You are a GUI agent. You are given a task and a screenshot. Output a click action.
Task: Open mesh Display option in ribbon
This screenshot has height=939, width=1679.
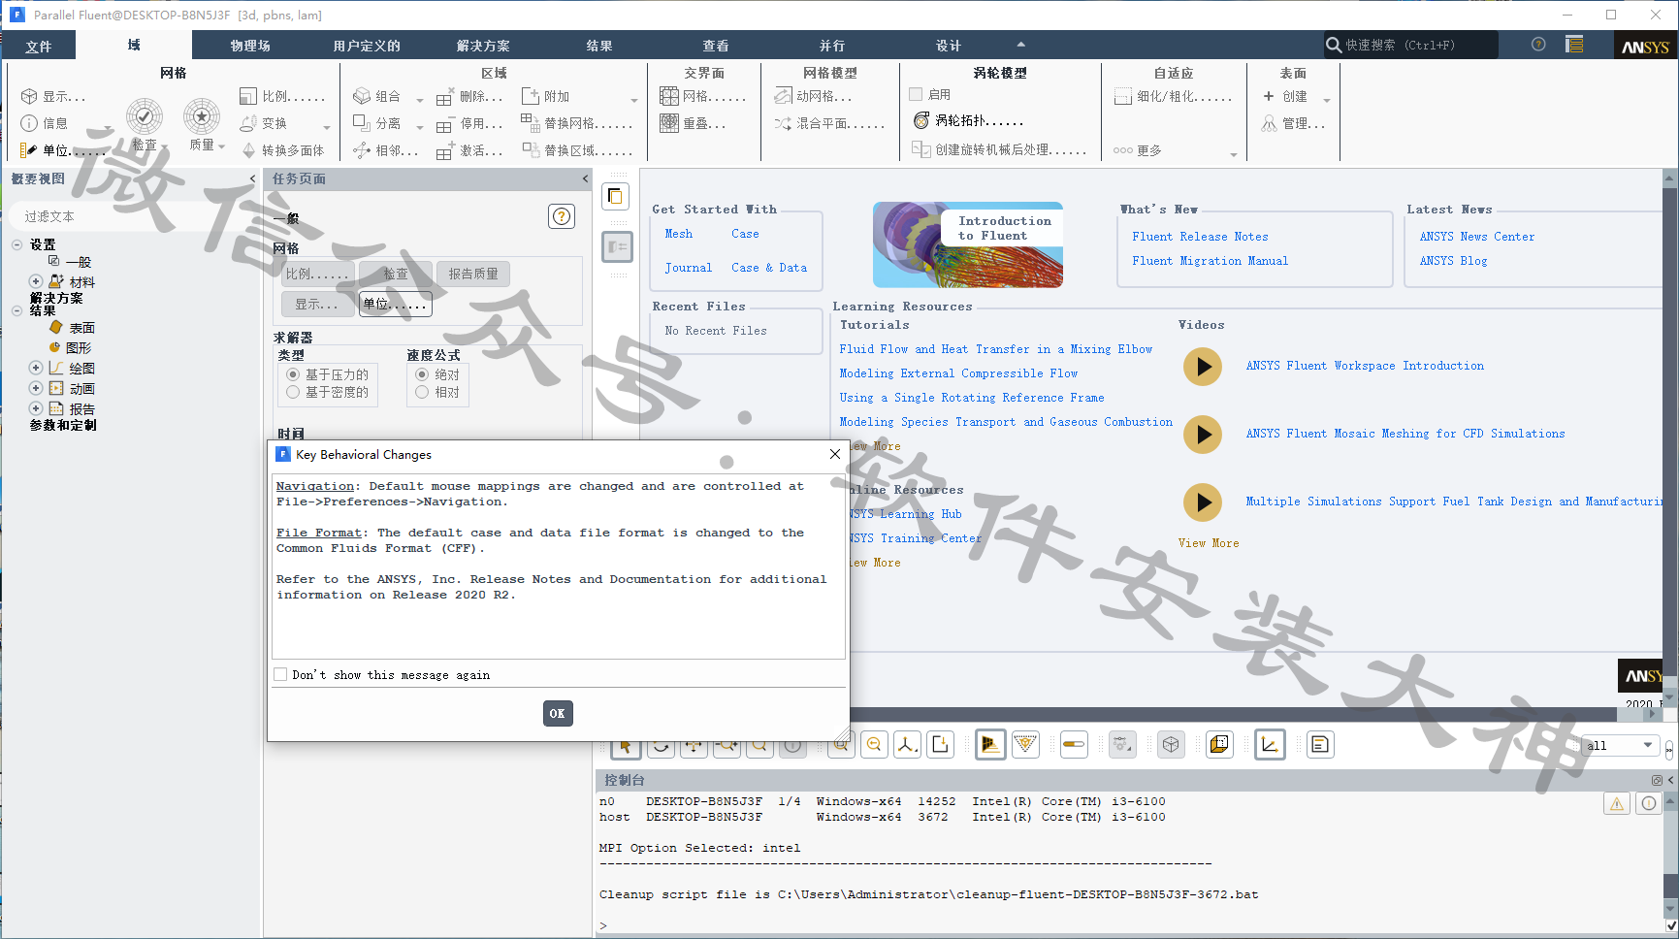point(53,96)
